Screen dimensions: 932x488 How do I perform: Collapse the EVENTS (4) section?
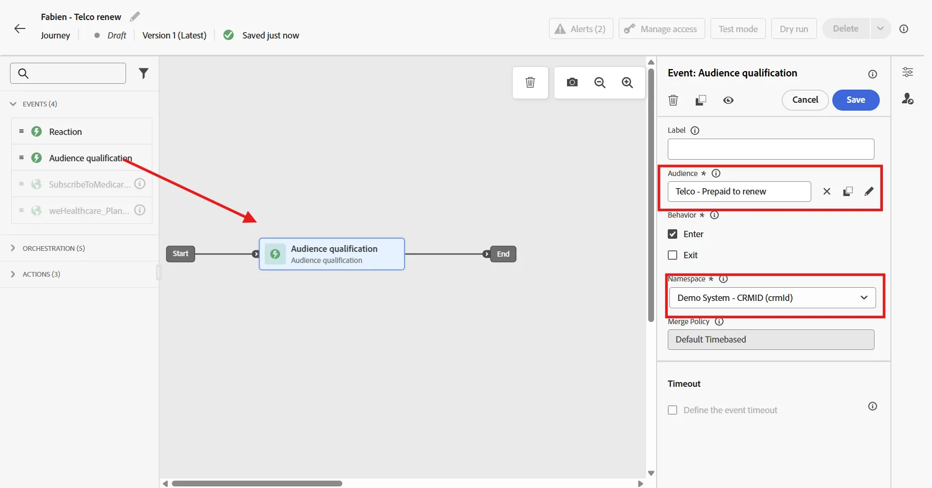pos(13,104)
